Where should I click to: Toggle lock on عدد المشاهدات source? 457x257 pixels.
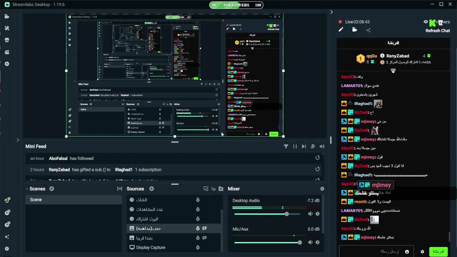[x=198, y=209]
